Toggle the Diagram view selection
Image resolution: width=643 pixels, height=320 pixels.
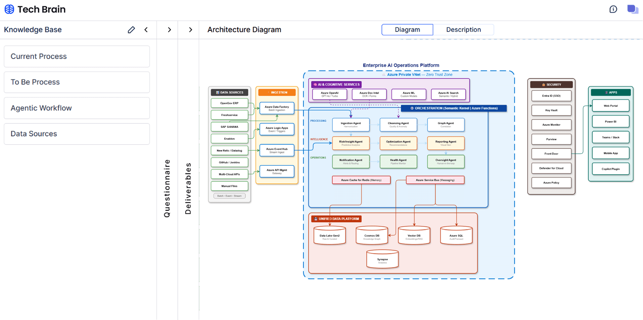point(407,29)
